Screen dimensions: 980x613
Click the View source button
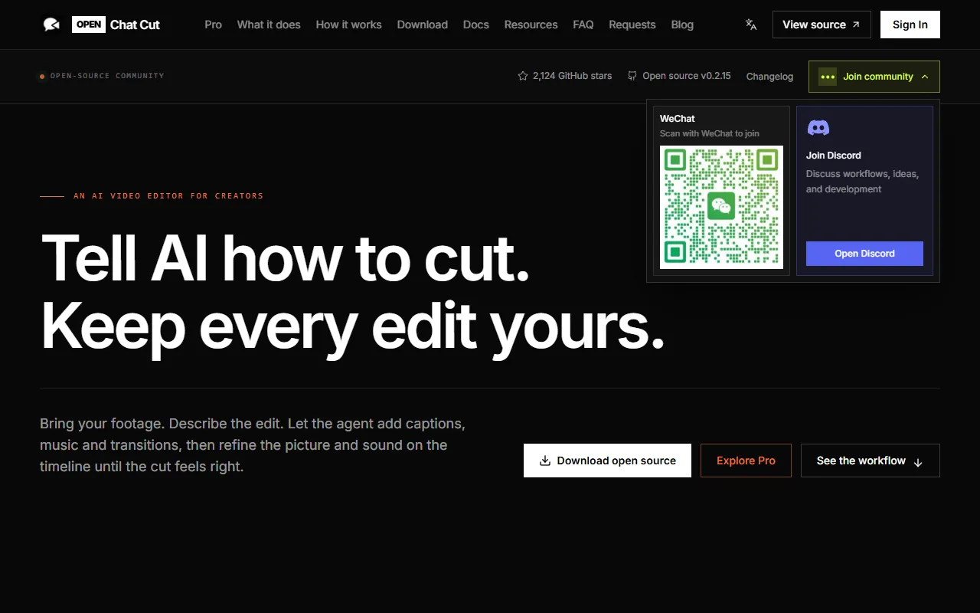point(822,25)
